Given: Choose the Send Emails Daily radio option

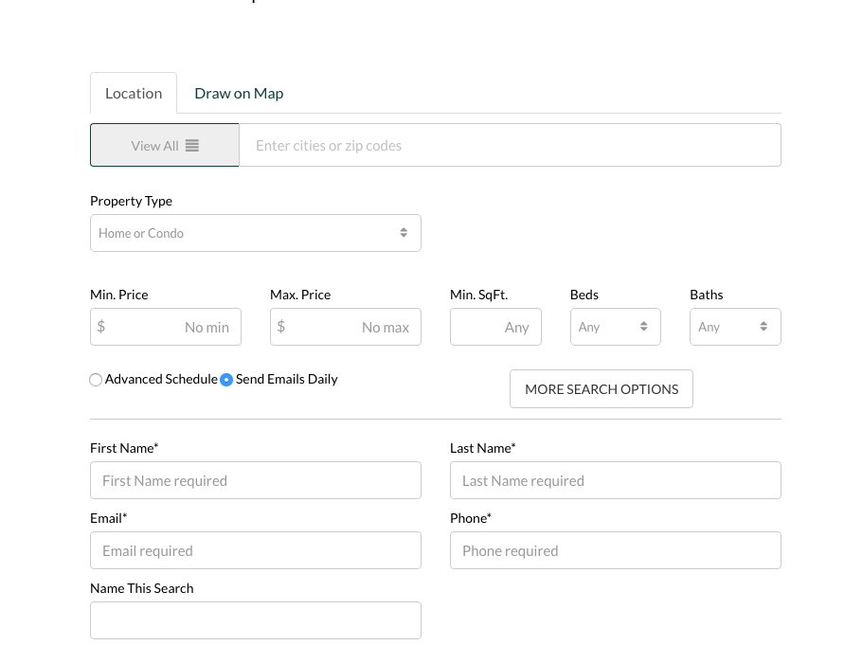Looking at the screenshot, I should click(226, 380).
